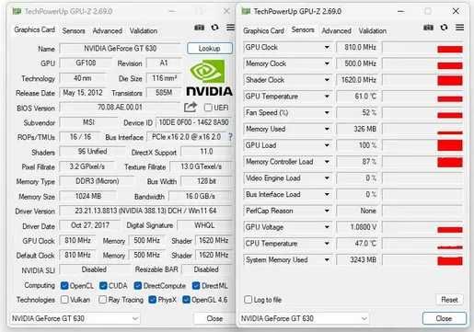Take screenshot via camera icon in Sensors window
This screenshot has height=332, width=474.
(428, 28)
